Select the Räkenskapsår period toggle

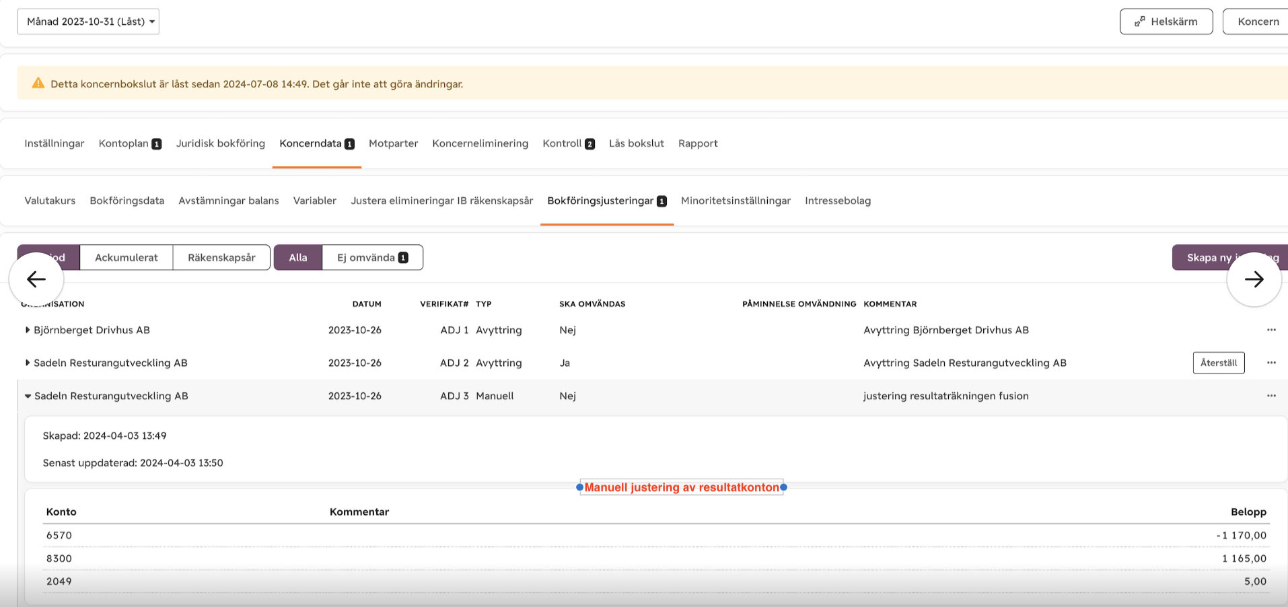pos(221,258)
